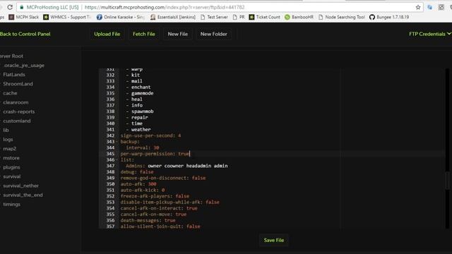
Task: Click the secure padlock icon in address bar
Action: tap(22, 7)
